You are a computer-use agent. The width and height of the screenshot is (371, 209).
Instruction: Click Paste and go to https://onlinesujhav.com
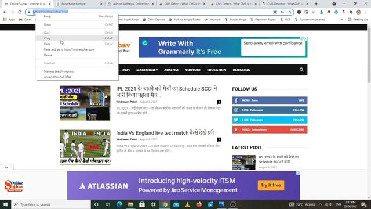point(77,49)
